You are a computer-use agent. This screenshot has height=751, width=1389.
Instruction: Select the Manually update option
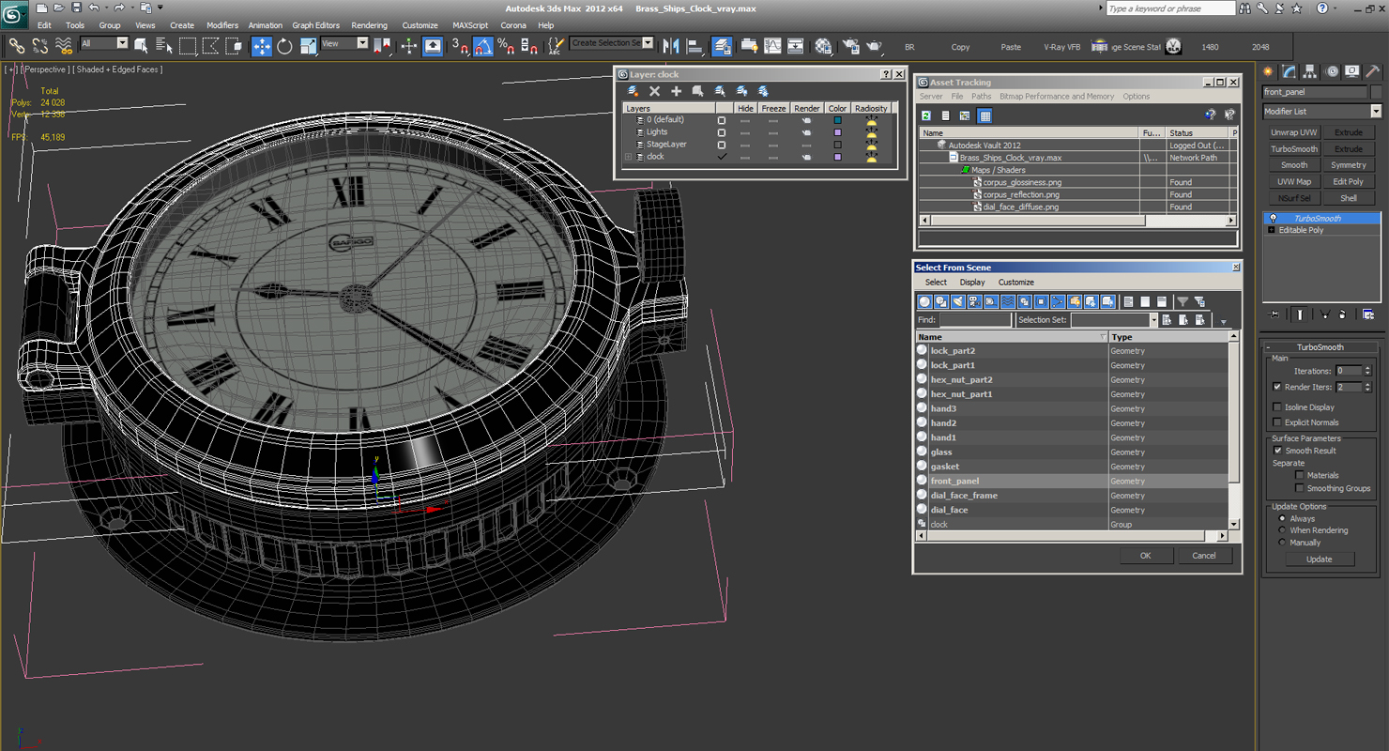(1282, 543)
